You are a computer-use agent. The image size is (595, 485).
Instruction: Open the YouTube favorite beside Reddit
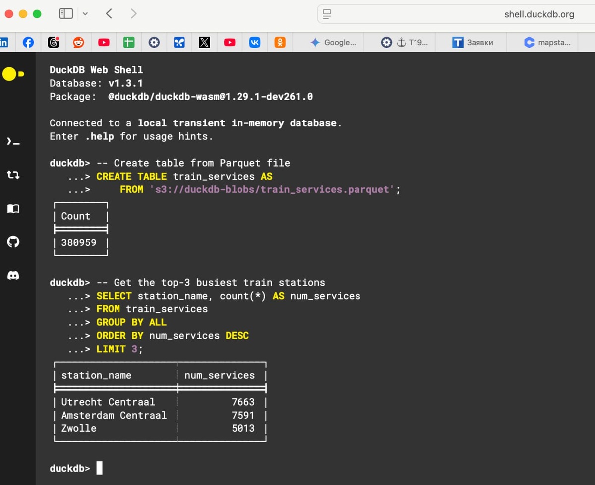(104, 43)
